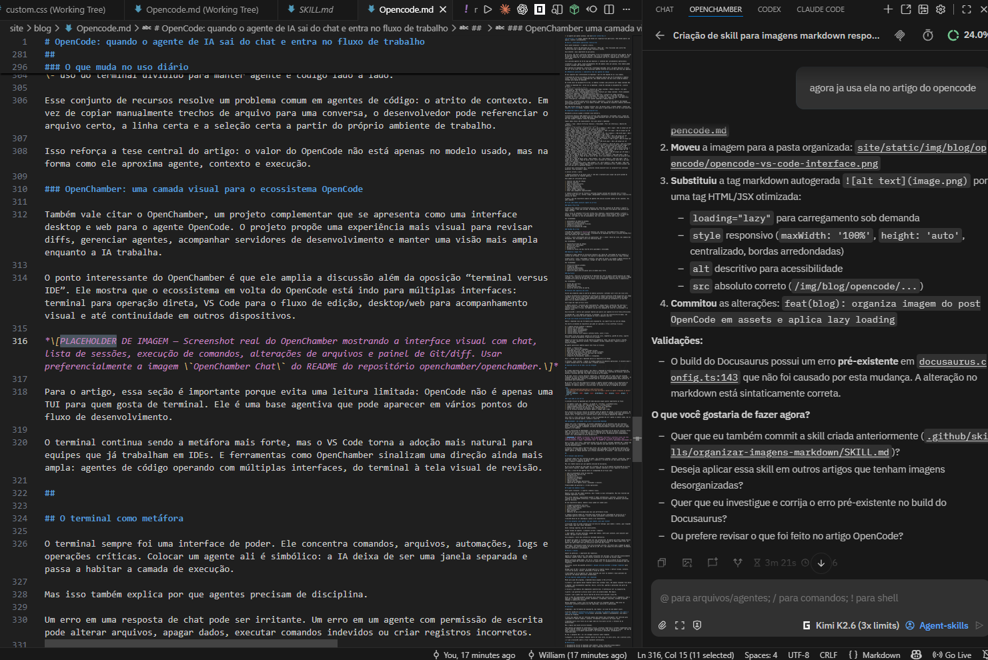Click line number 316 in the gutter
Viewport: 988px width, 660px height.
20,341
